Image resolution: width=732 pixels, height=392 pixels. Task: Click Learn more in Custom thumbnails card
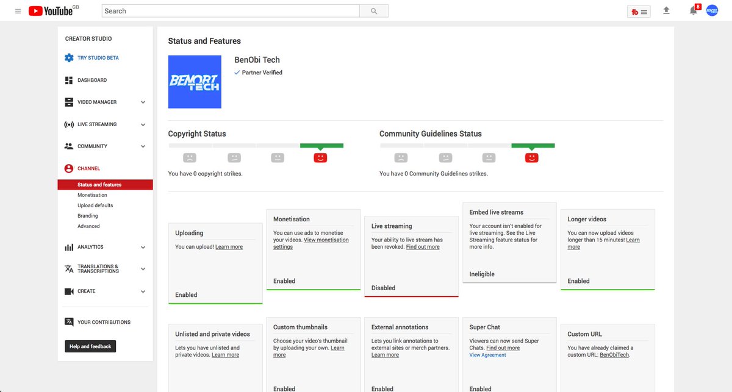tap(309, 351)
